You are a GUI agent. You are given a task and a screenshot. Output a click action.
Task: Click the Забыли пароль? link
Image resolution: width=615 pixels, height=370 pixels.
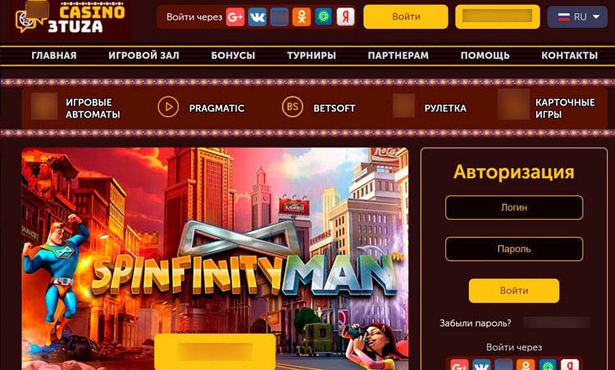point(475,323)
